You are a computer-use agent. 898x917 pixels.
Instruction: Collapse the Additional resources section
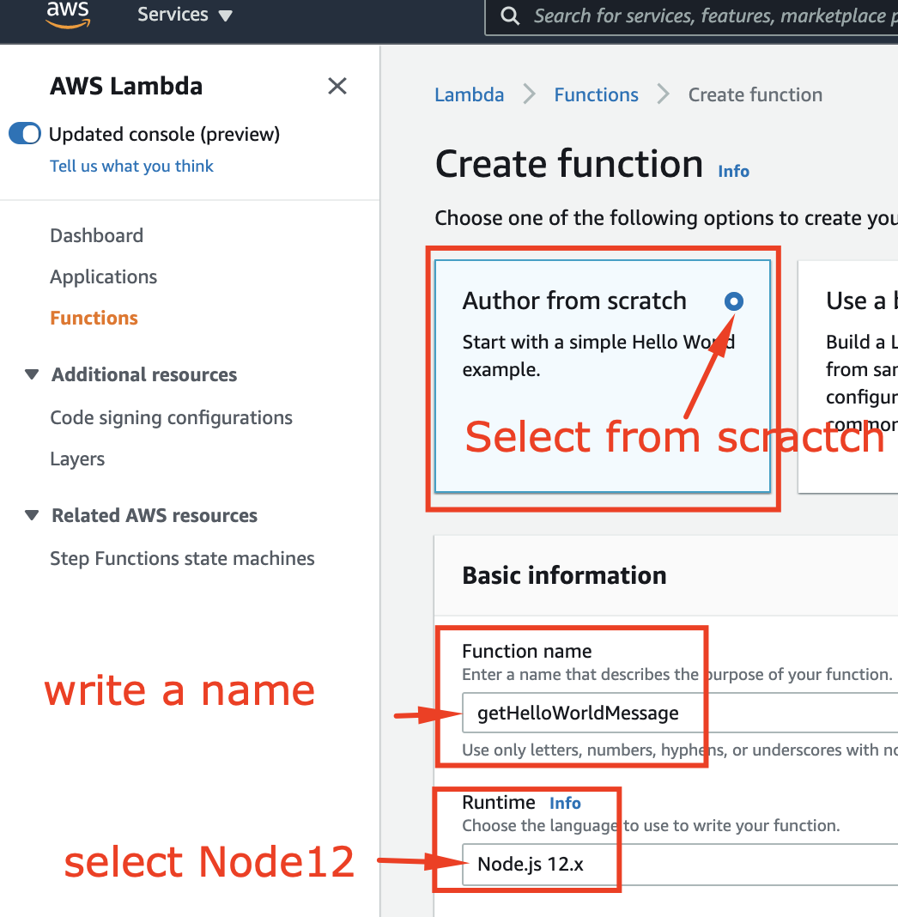point(32,374)
